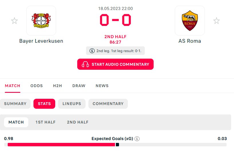The image size is (234, 152).
Task: Click the Bayer Leverkusen club crest
Action: click(x=41, y=20)
